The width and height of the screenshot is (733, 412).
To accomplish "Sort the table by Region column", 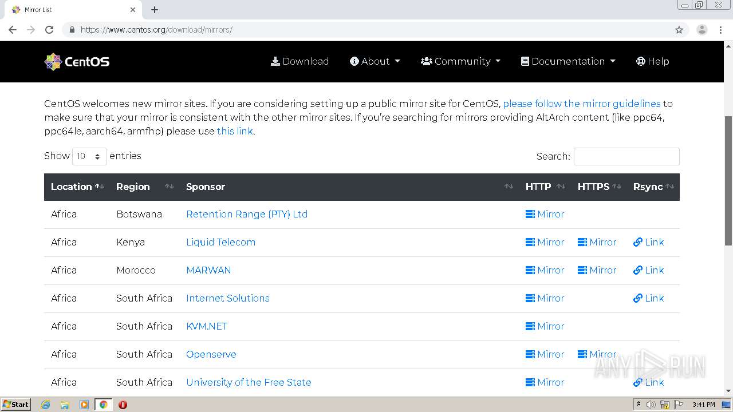I will point(144,187).
